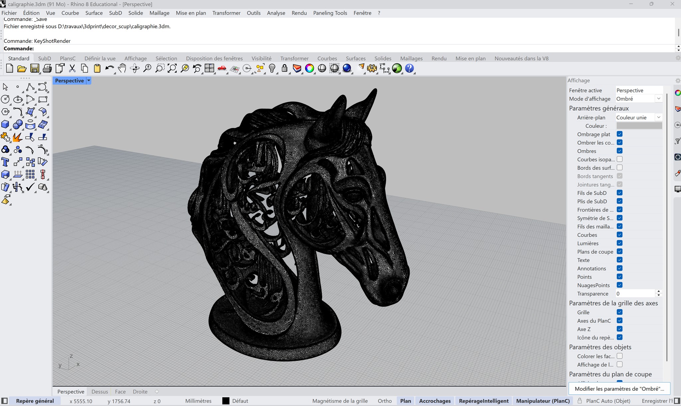The image size is (681, 406).
Task: Click Modifier les paramètres de "Ombré" button
Action: coord(619,389)
